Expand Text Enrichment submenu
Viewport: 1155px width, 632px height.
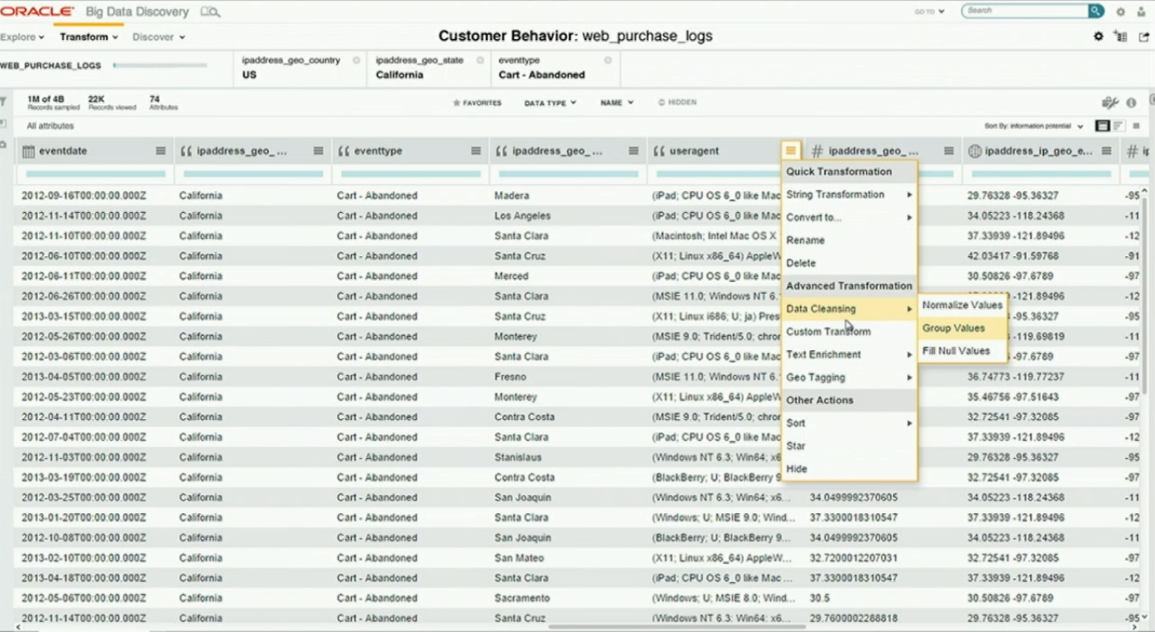coord(849,355)
